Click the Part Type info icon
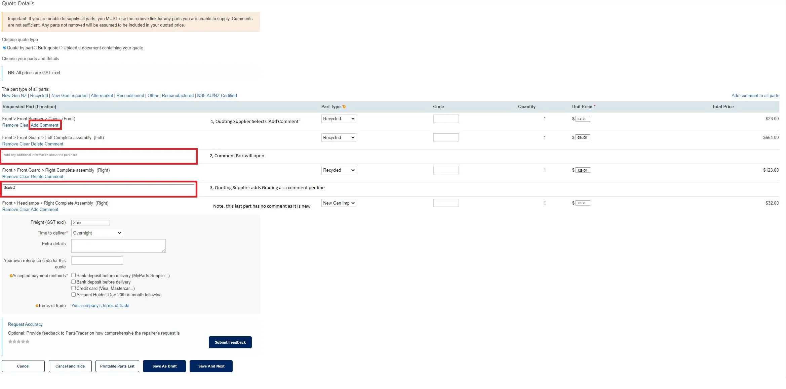Image resolution: width=786 pixels, height=389 pixels. (344, 107)
